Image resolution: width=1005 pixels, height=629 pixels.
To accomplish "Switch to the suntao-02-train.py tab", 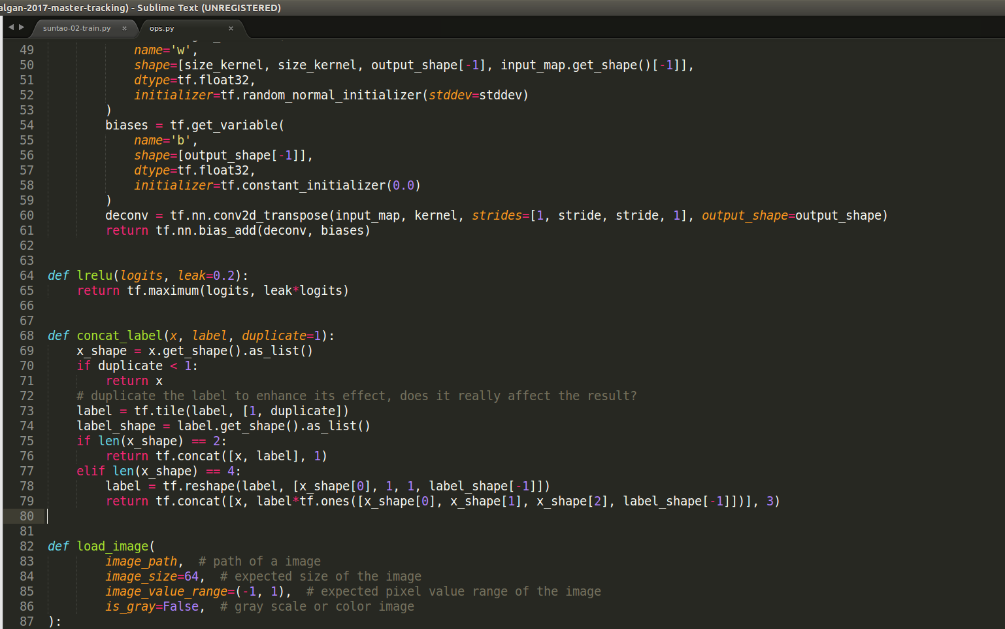I will pos(77,28).
